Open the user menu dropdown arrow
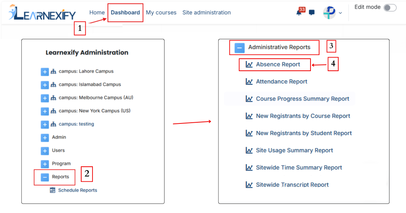Screen dimensions: 406x213 point(340,13)
